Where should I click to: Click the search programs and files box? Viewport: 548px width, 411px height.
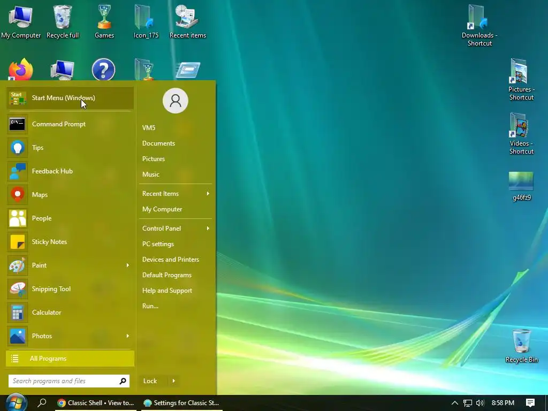(69, 381)
